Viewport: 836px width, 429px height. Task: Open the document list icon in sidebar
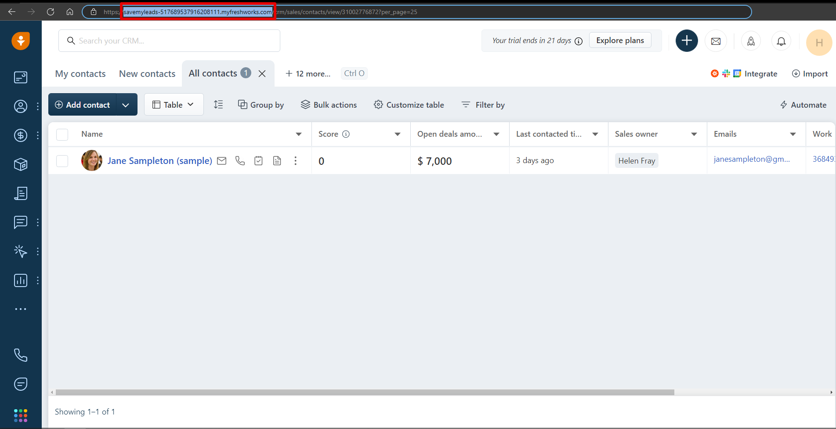(21, 193)
